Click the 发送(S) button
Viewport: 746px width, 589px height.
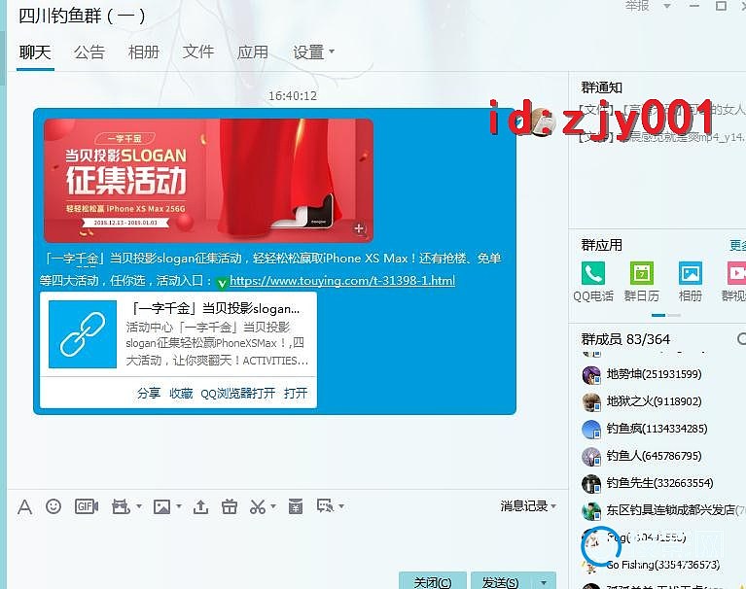tap(501, 582)
